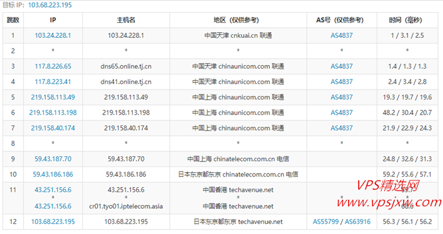Select hostname cell dns41.online.tj.cn

click(126, 82)
